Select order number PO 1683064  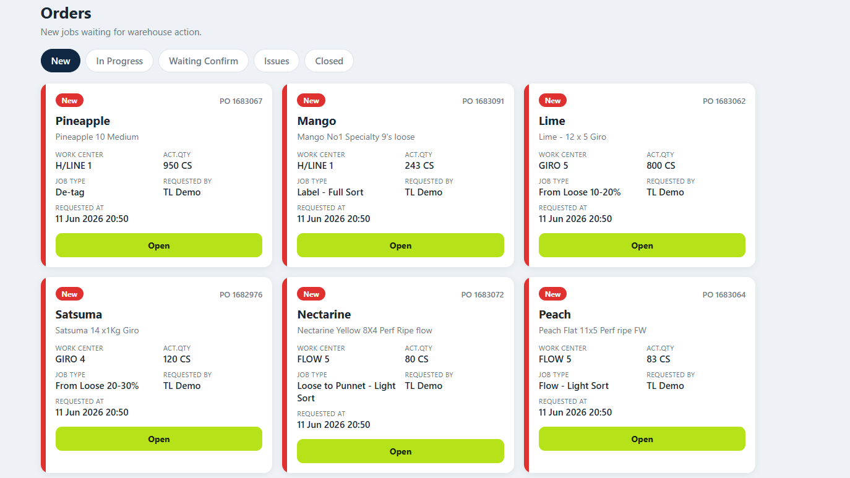(724, 294)
